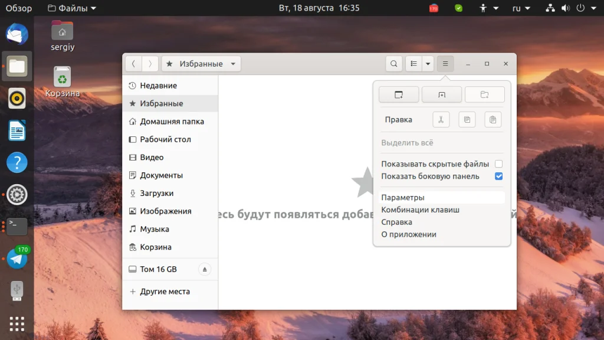Close the hamburger menu button
The height and width of the screenshot is (340, 604).
pyautogui.click(x=445, y=64)
